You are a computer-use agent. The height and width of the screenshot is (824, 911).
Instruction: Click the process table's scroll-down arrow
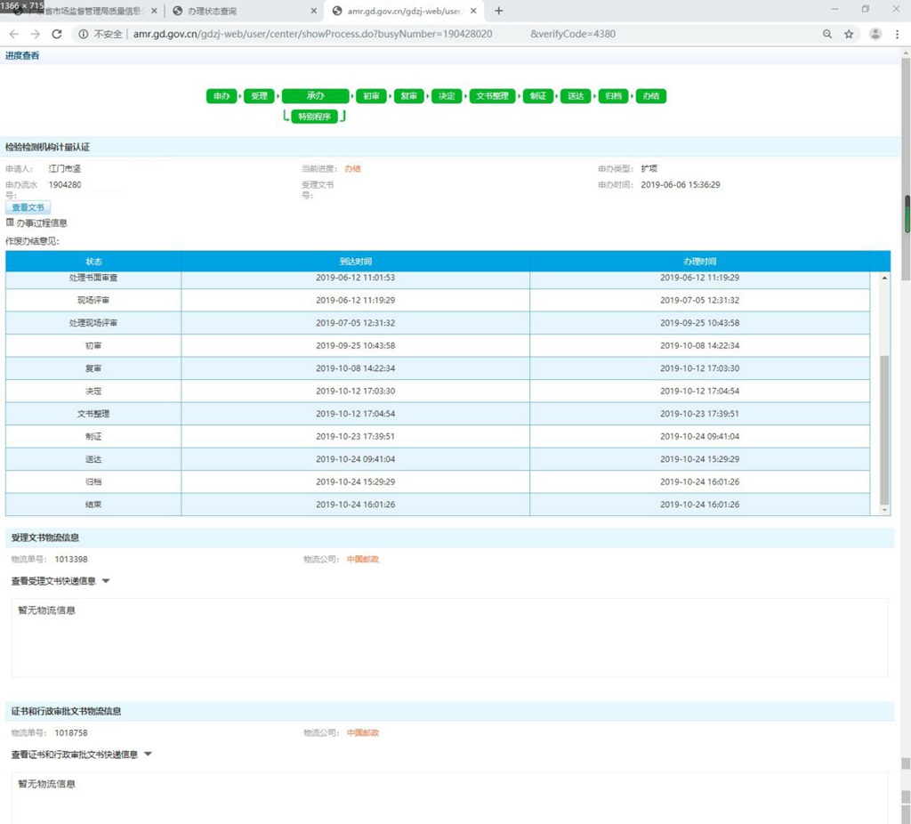884,510
